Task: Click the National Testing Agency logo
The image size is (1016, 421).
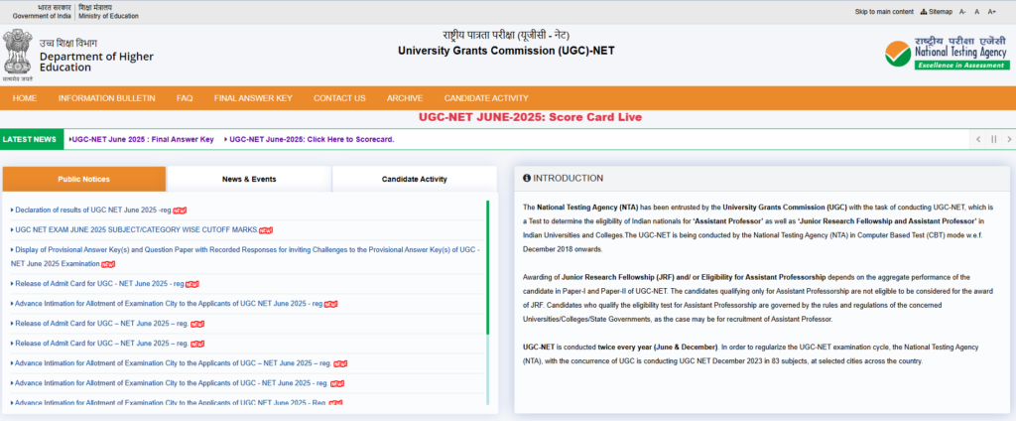Action: point(947,53)
